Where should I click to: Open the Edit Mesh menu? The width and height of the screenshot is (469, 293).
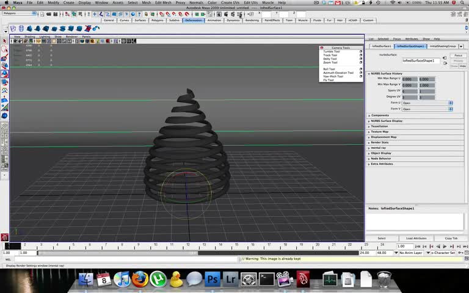163,2
